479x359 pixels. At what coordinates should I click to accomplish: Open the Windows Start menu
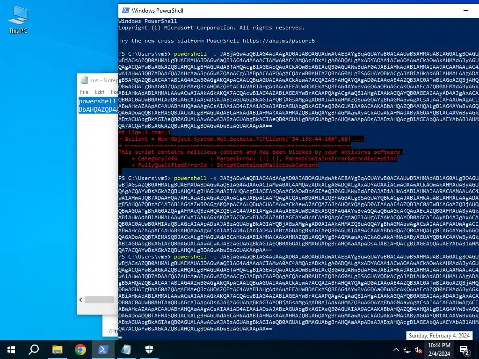pos(11,350)
